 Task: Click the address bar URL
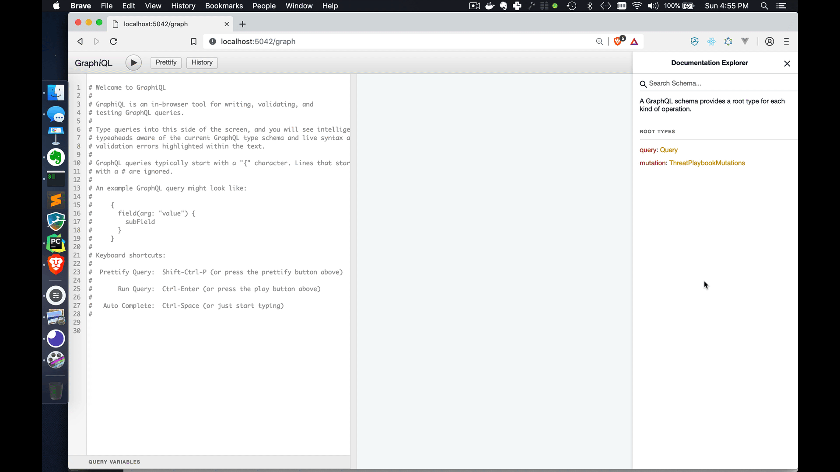click(x=258, y=42)
